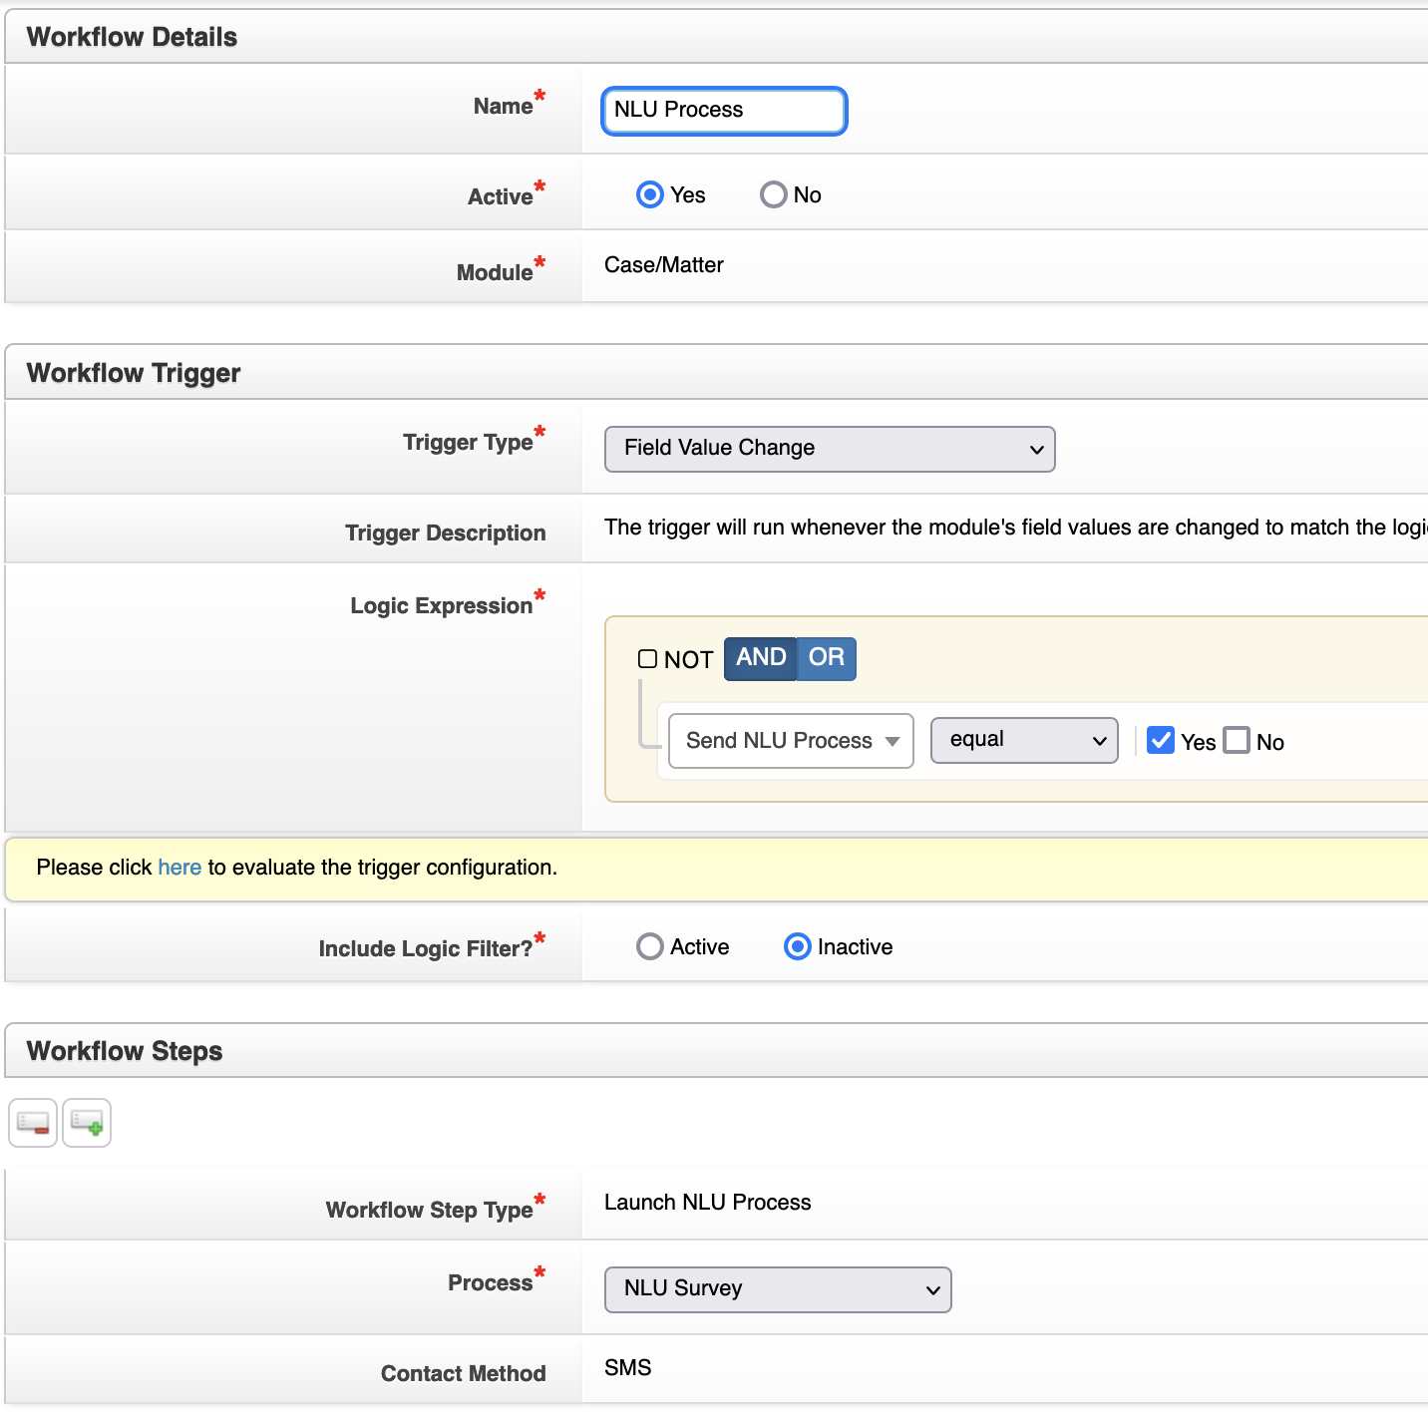Click the 'here' link to evaluate trigger
Image resolution: width=1428 pixels, height=1428 pixels.
(x=179, y=868)
